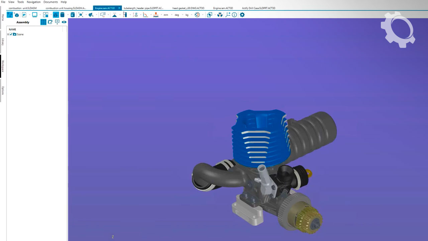Switch to head gasket_c30.DWG.ACT3D tab
Screen dimensions: 428x241
pyautogui.click(x=188, y=8)
